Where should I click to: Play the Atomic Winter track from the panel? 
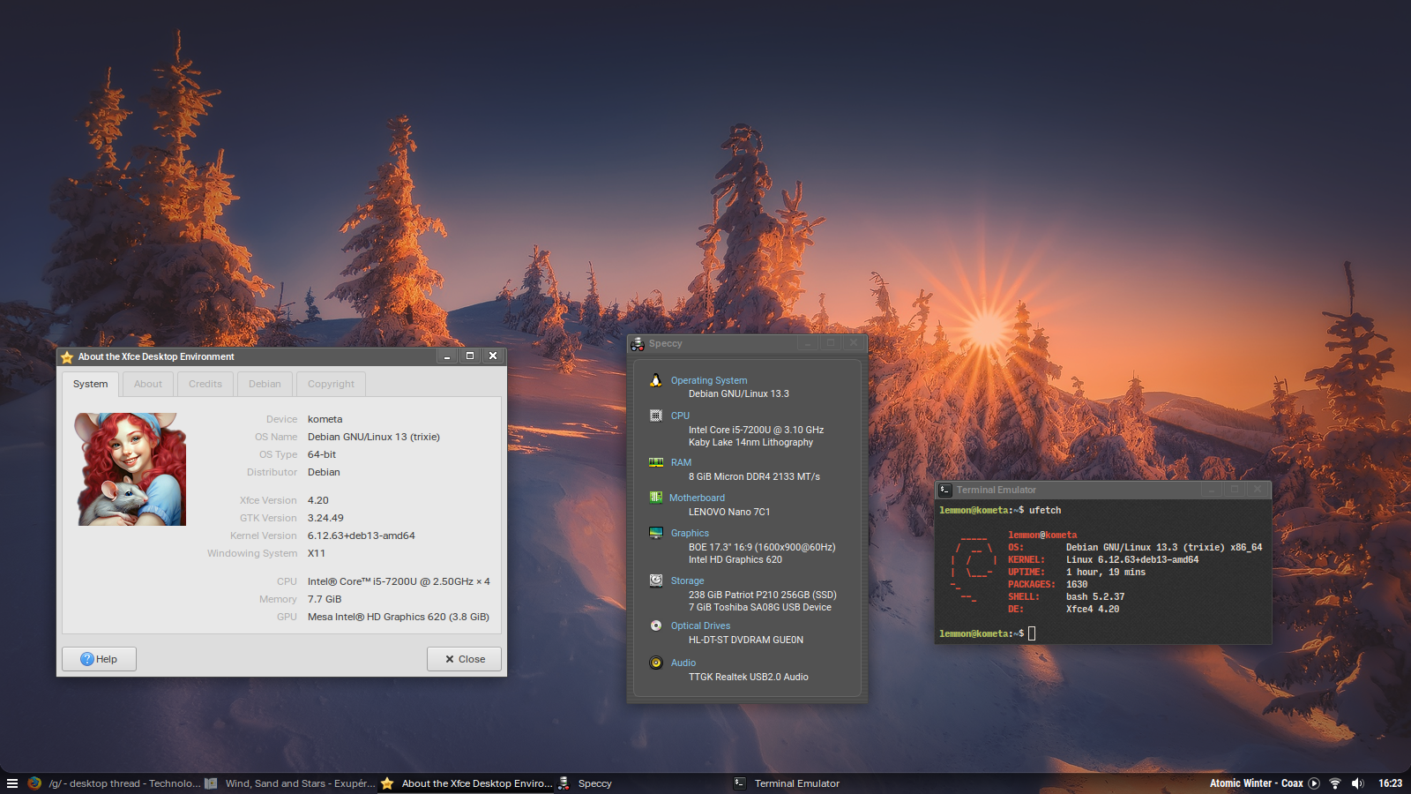[x=1314, y=783]
